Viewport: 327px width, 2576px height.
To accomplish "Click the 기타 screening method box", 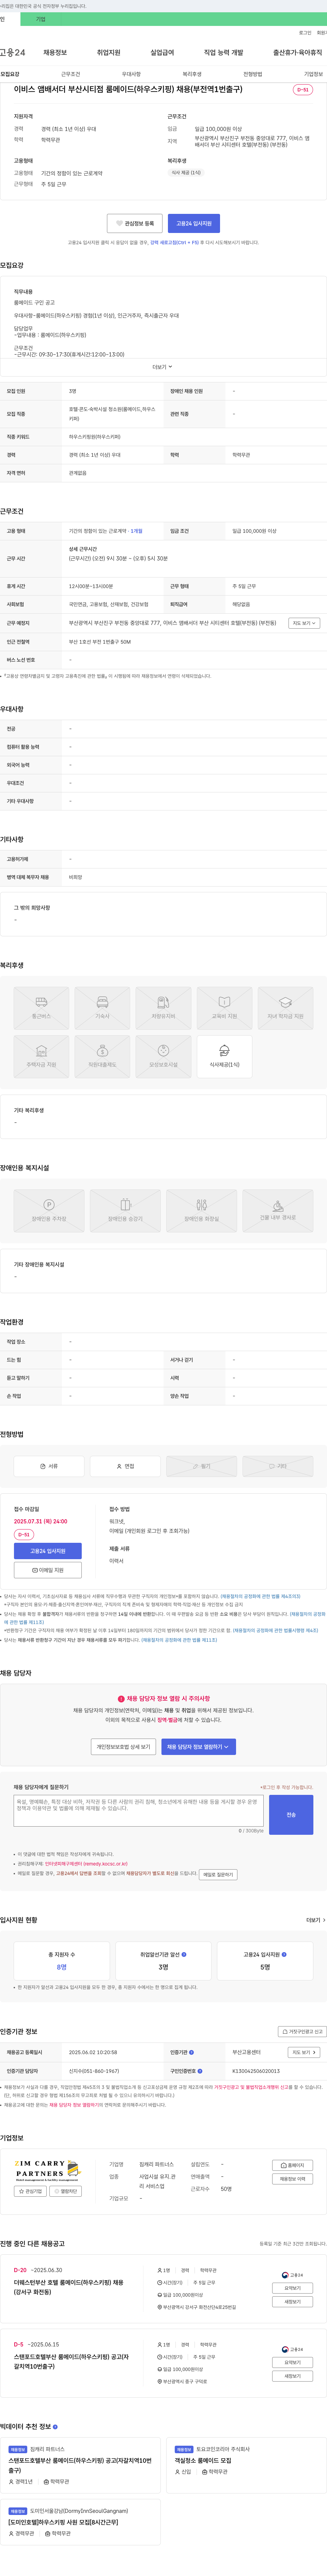I will (x=278, y=1466).
